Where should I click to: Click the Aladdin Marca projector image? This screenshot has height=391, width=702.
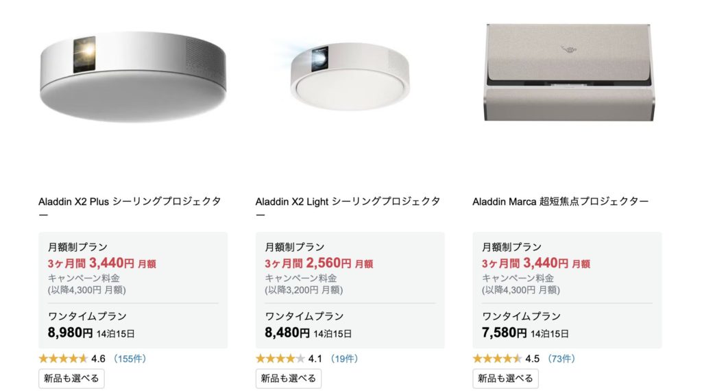click(x=567, y=71)
